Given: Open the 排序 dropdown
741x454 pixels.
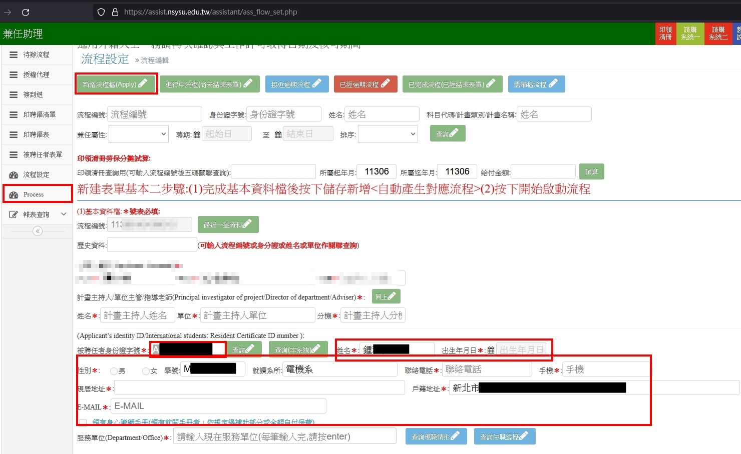Looking at the screenshot, I should [388, 134].
